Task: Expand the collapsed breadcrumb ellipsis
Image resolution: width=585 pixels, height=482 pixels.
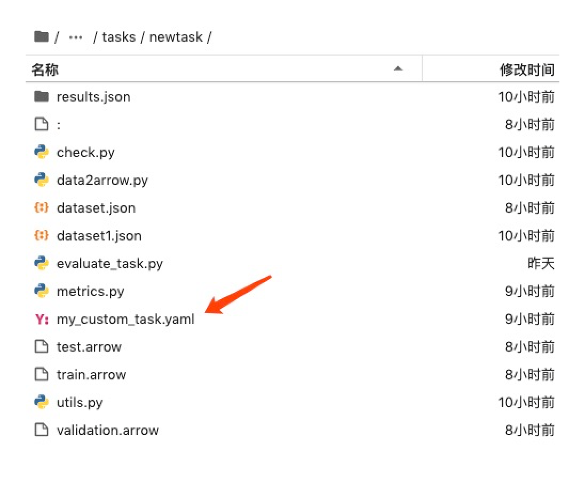Action: [x=76, y=37]
